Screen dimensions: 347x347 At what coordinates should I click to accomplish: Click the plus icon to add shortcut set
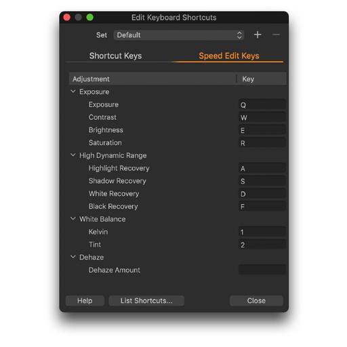258,35
